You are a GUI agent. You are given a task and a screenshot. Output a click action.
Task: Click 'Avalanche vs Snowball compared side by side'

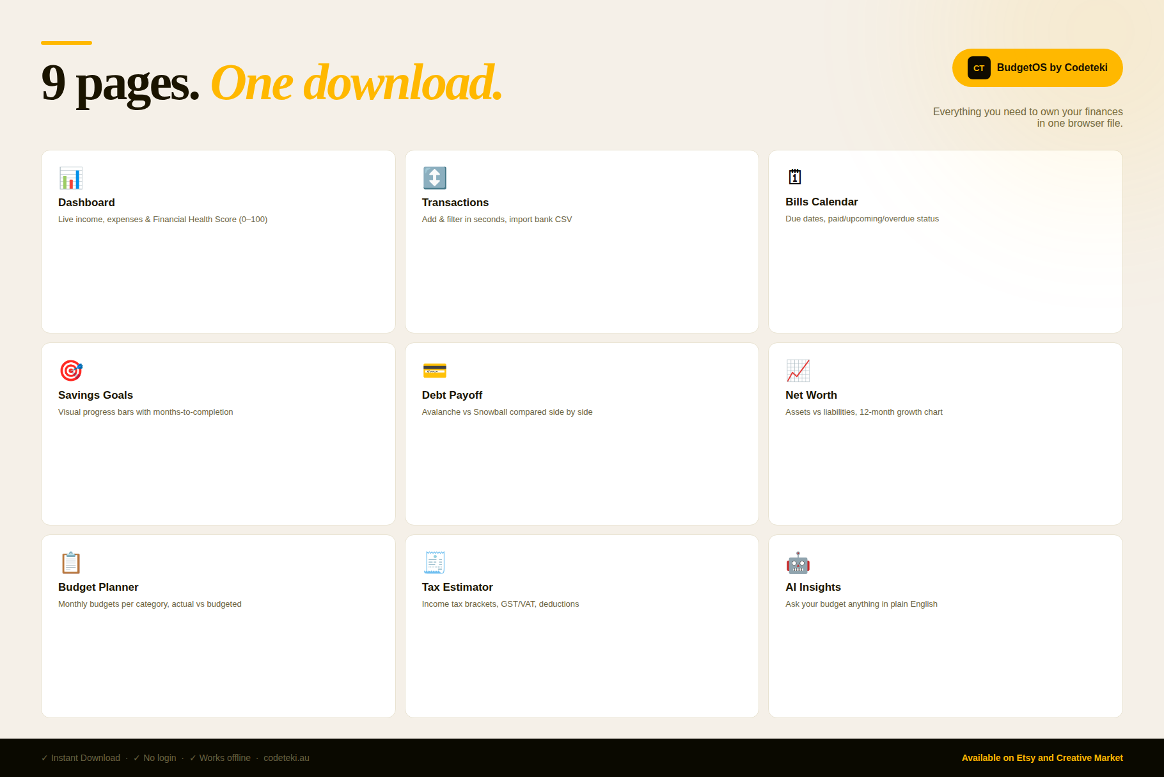point(507,412)
